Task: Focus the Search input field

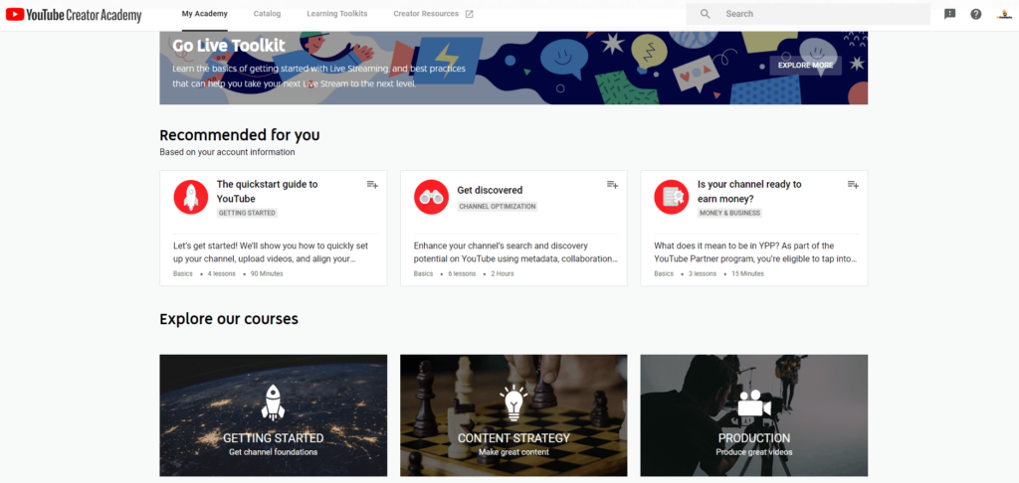Action: pyautogui.click(x=808, y=14)
